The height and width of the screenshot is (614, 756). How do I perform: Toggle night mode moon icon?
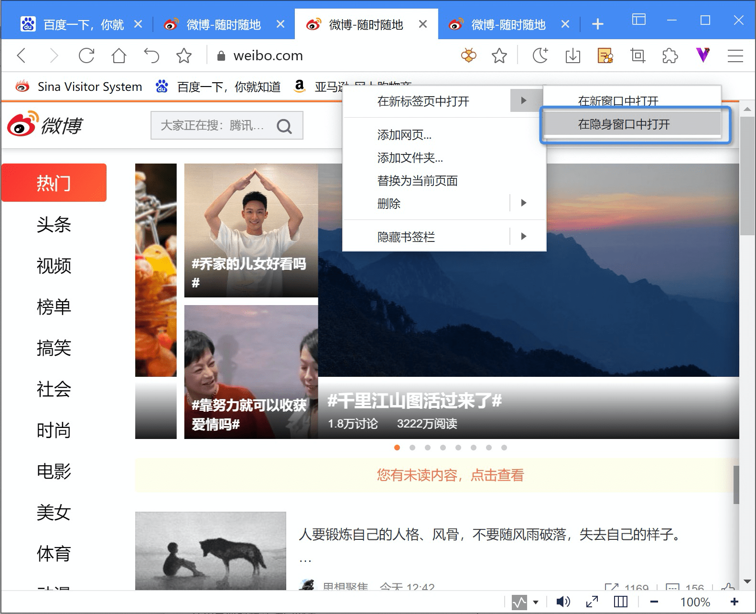click(x=540, y=55)
